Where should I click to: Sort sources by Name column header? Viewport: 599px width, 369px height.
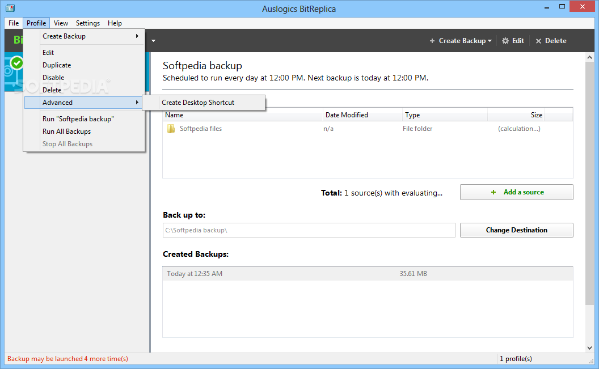[x=243, y=115]
